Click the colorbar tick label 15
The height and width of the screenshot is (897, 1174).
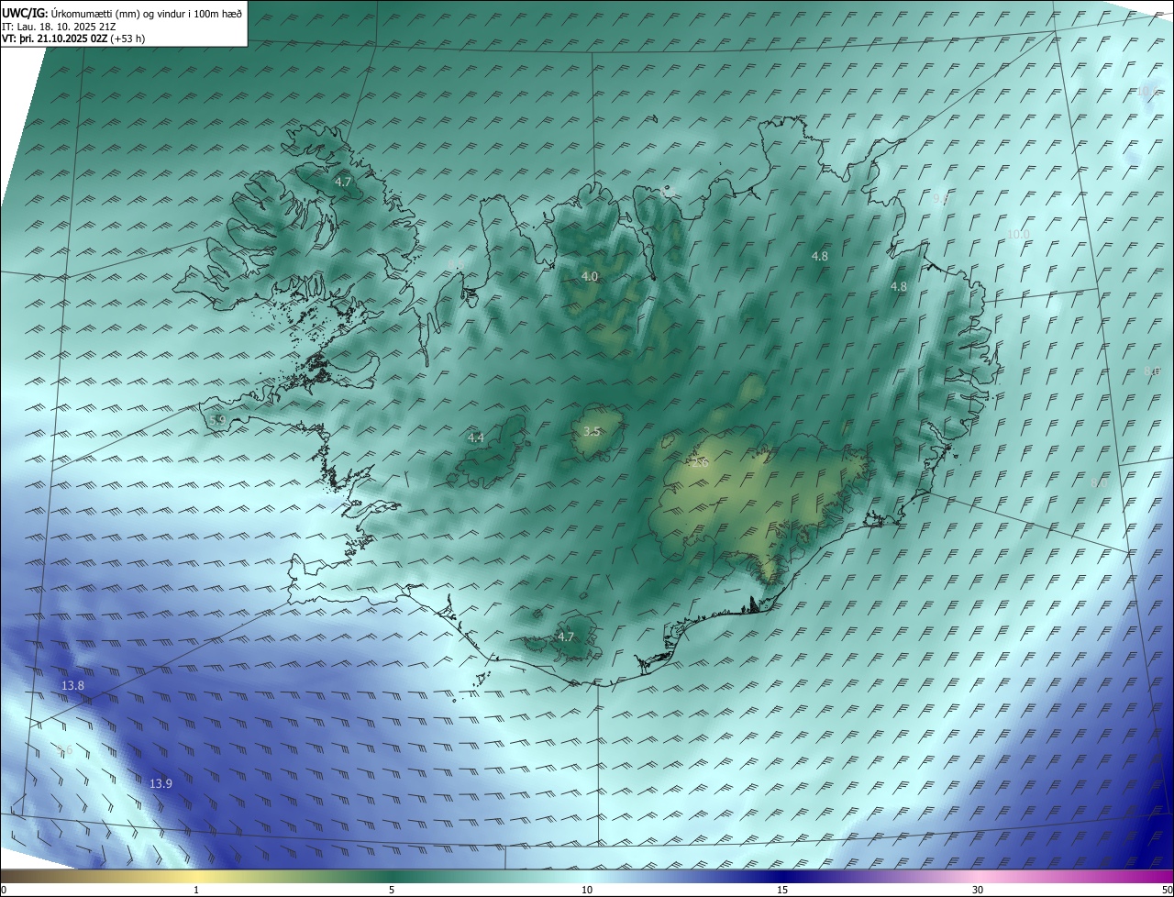(782, 890)
